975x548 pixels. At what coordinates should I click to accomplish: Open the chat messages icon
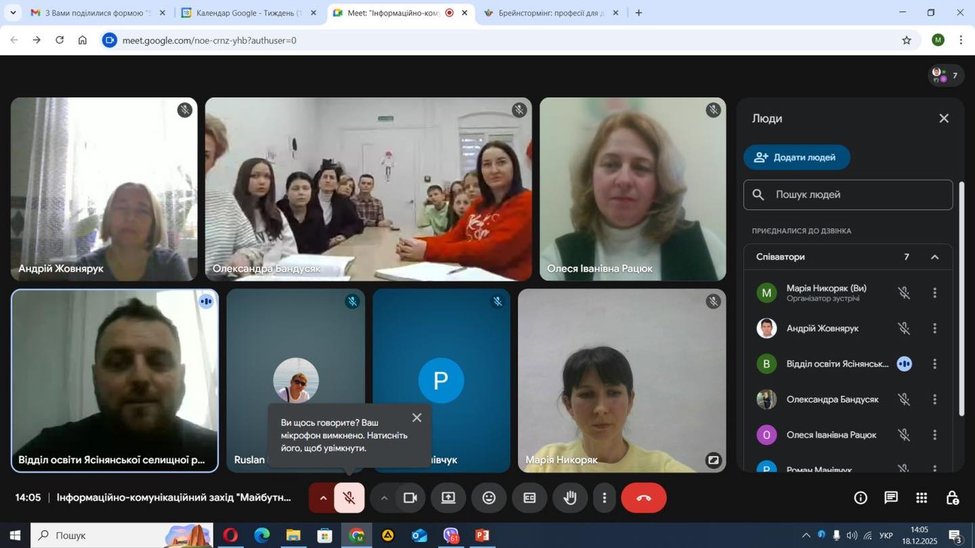[891, 498]
